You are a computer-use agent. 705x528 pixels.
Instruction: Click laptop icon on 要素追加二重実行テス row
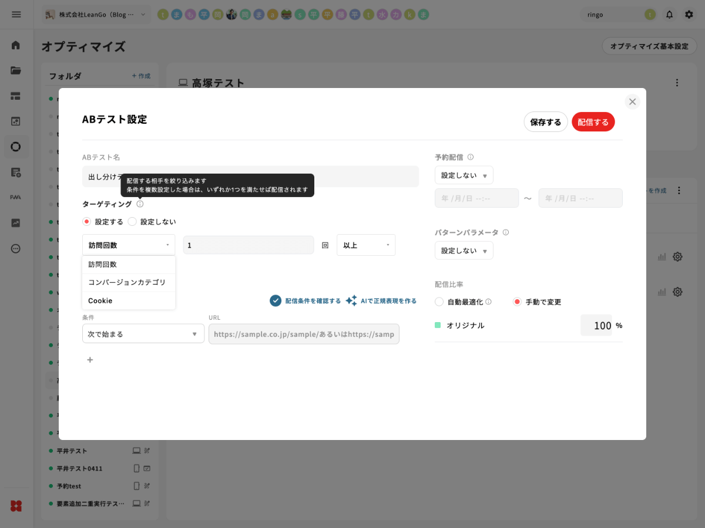[x=136, y=503]
